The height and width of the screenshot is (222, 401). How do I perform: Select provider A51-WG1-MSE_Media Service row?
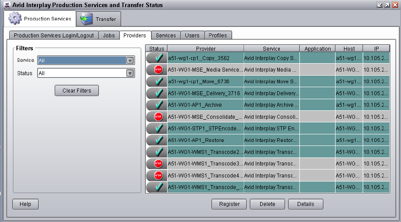point(205,70)
